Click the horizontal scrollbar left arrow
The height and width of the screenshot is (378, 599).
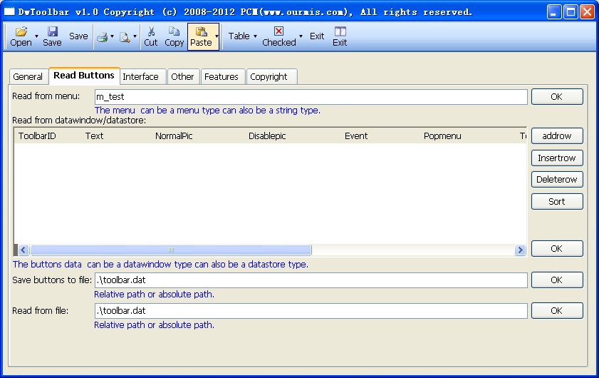click(24, 250)
